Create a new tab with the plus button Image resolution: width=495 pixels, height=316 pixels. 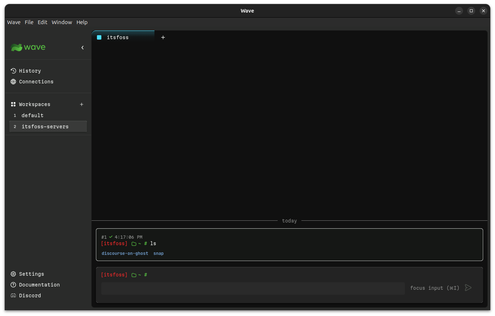163,37
